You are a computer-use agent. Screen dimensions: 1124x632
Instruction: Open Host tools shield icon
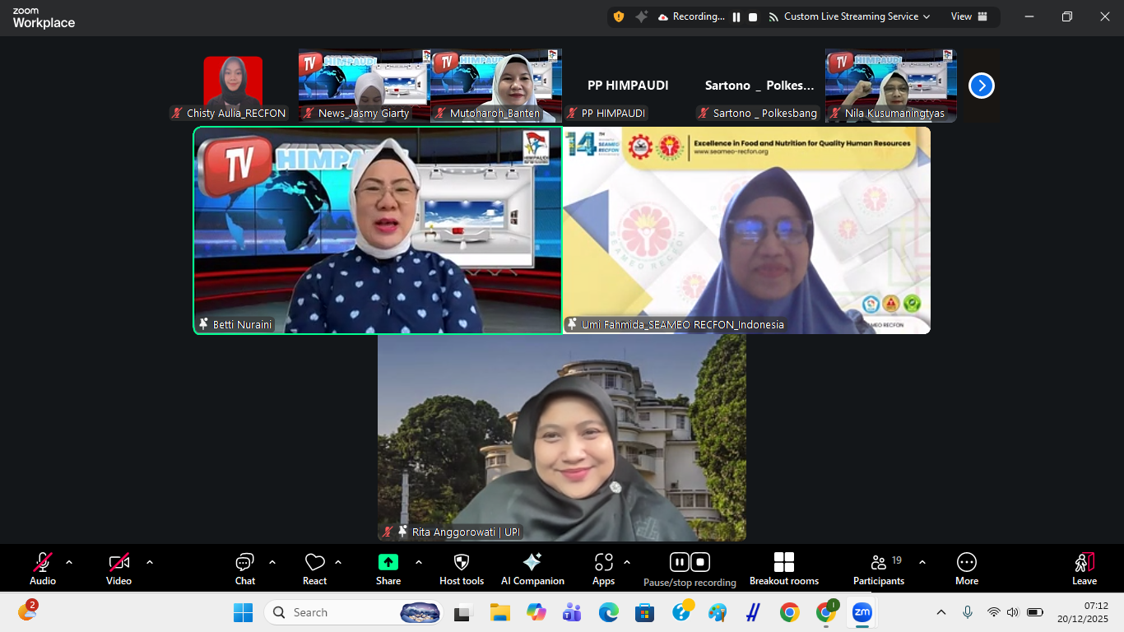pos(462,563)
